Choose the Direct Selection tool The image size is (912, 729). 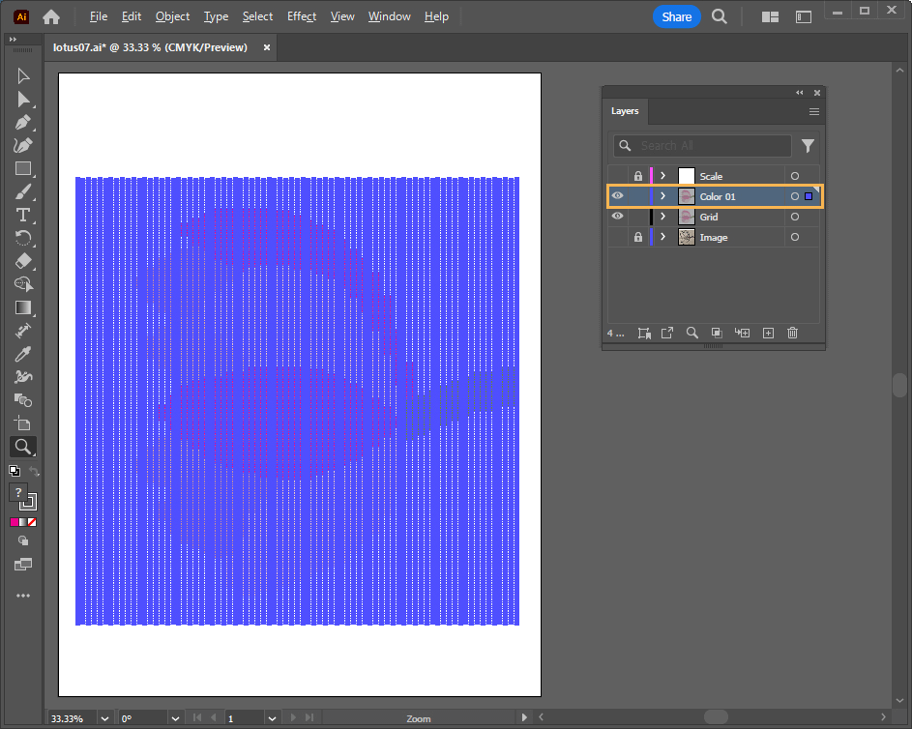[23, 100]
